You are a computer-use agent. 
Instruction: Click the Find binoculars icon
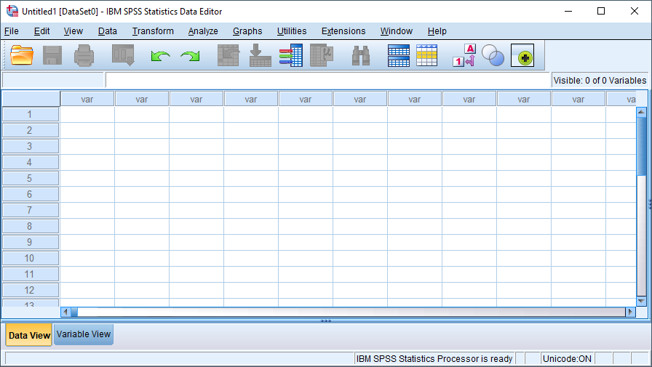(361, 56)
